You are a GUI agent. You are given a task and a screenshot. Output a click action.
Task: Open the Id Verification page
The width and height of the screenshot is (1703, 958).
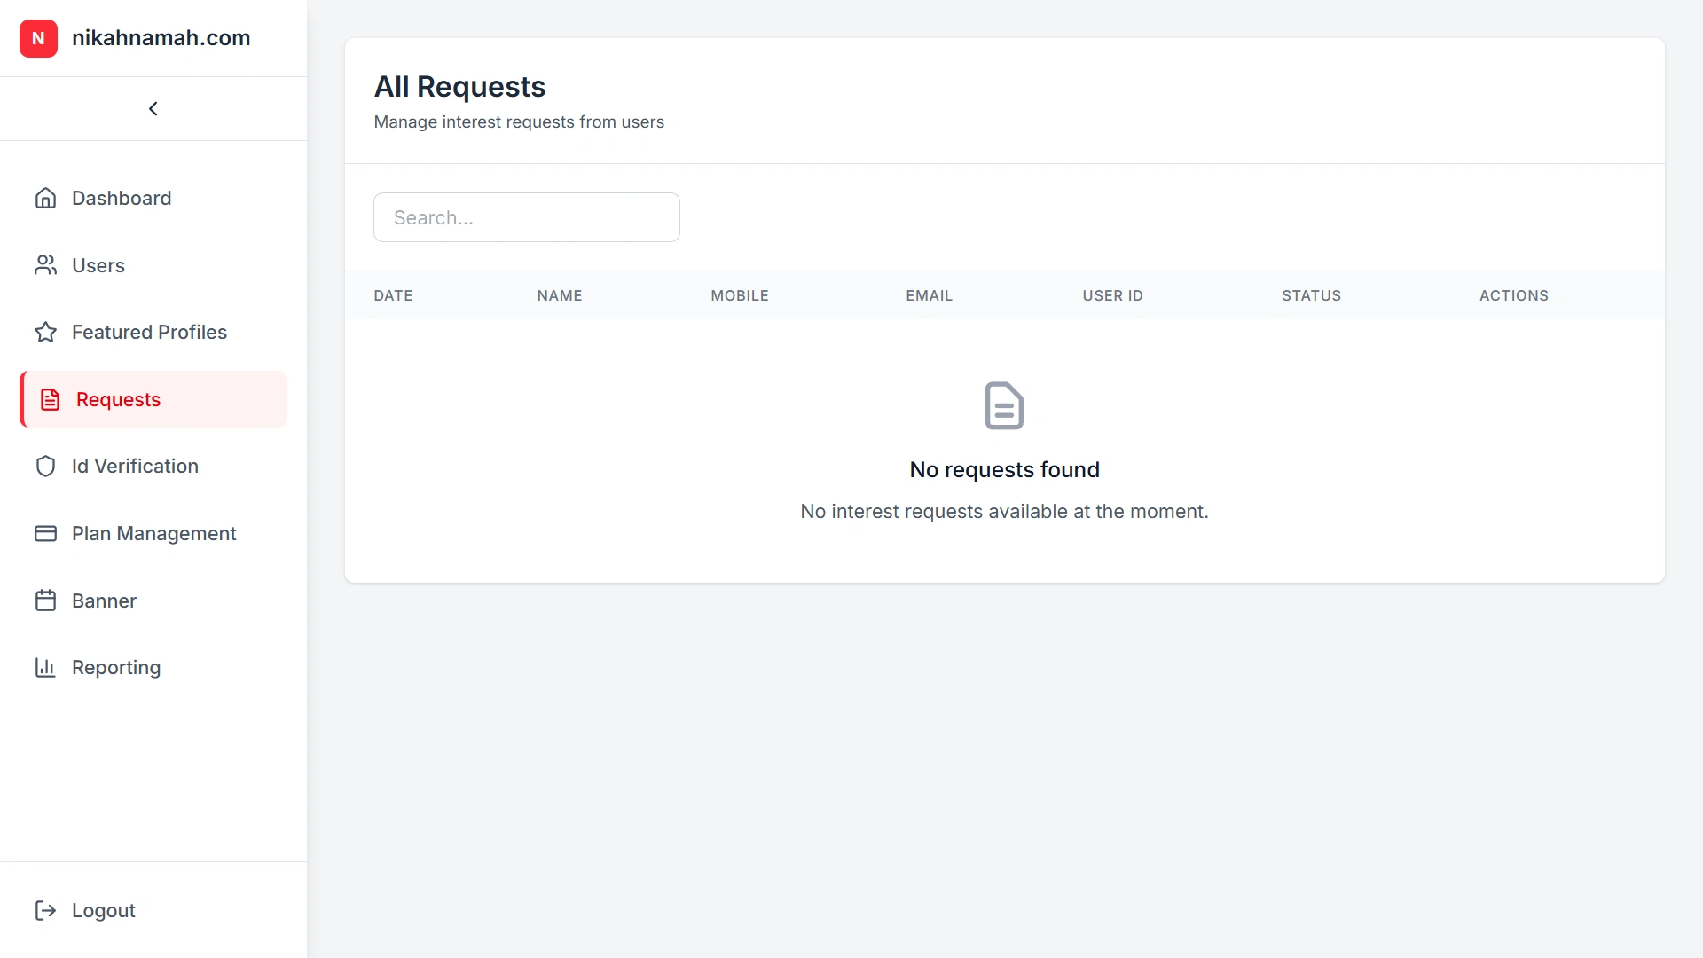tap(135, 466)
